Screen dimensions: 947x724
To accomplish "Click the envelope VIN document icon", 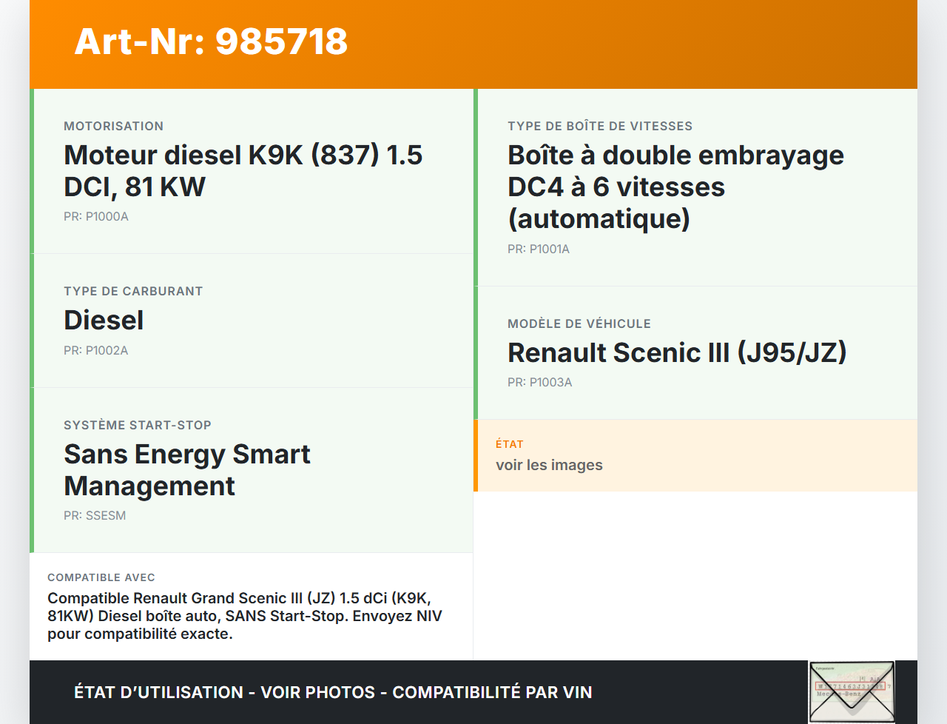I will pos(852,691).
